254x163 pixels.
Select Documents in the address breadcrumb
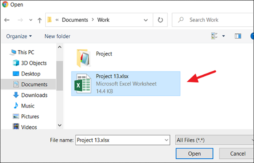coord(75,20)
